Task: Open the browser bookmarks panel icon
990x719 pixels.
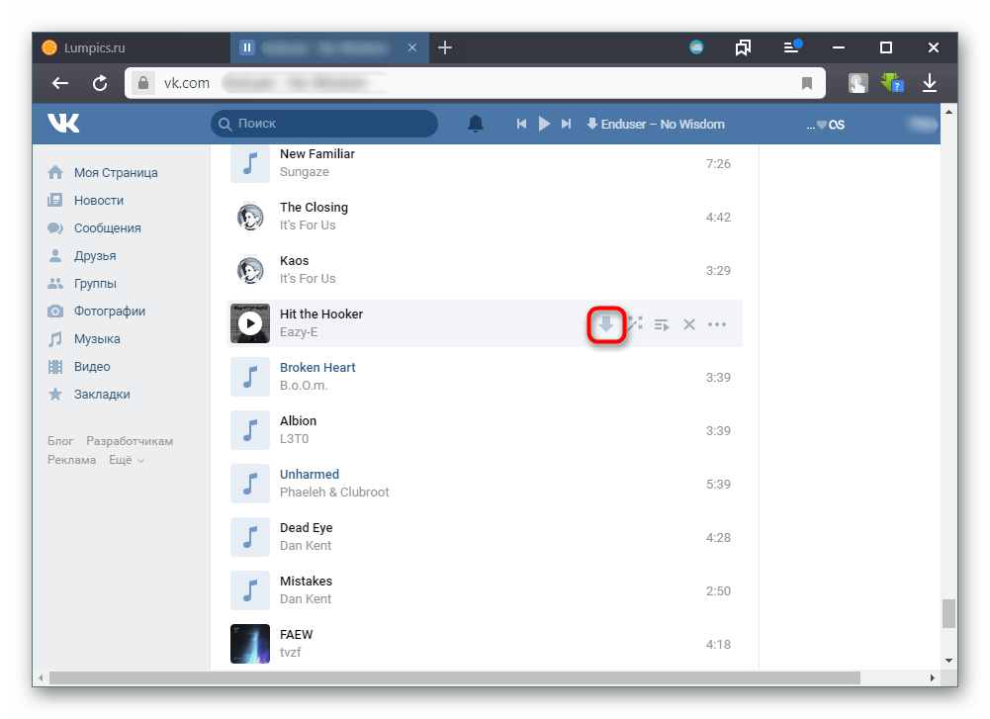Action: (x=743, y=47)
